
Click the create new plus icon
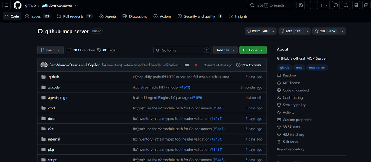324,5
